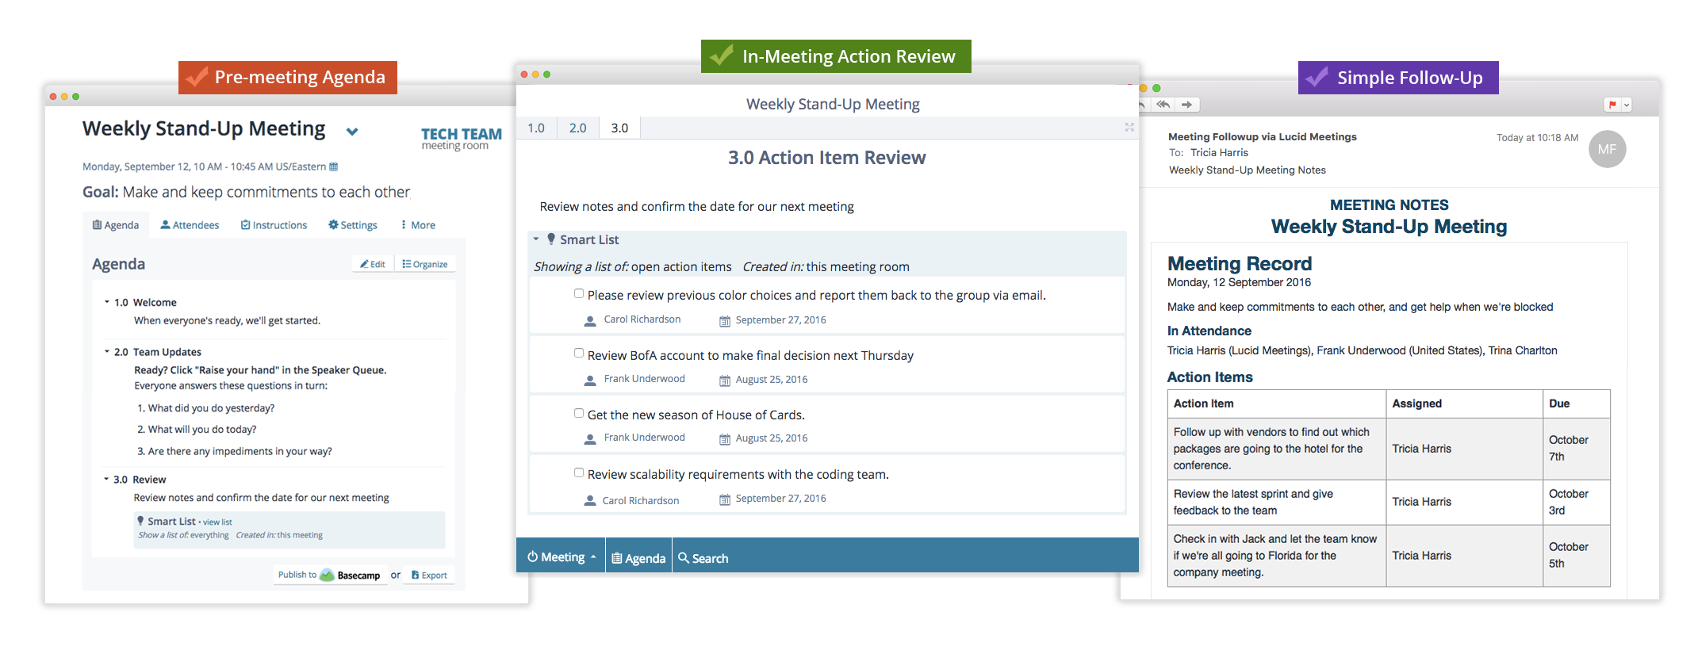Image resolution: width=1698 pixels, height=654 pixels.
Task: Click person icon for Carol Richardson color choices item
Action: coord(590,320)
